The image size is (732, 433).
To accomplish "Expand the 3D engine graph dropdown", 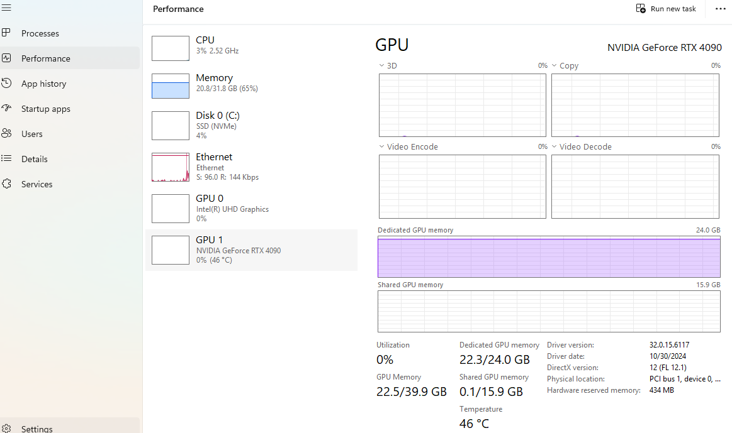I will point(381,65).
